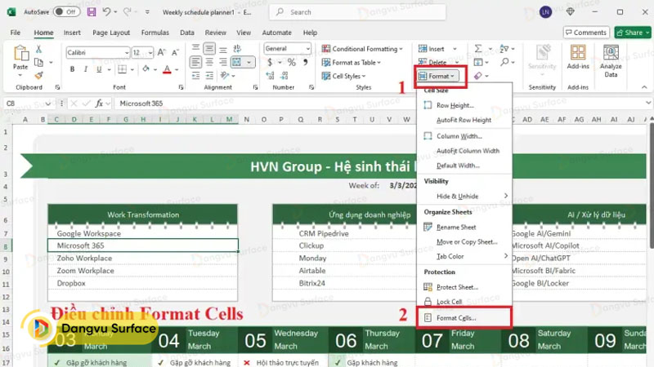
Task: Decrease font size with A down icon
Action: tap(175, 52)
